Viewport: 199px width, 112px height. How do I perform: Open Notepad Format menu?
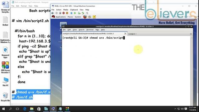tap(24, 6)
